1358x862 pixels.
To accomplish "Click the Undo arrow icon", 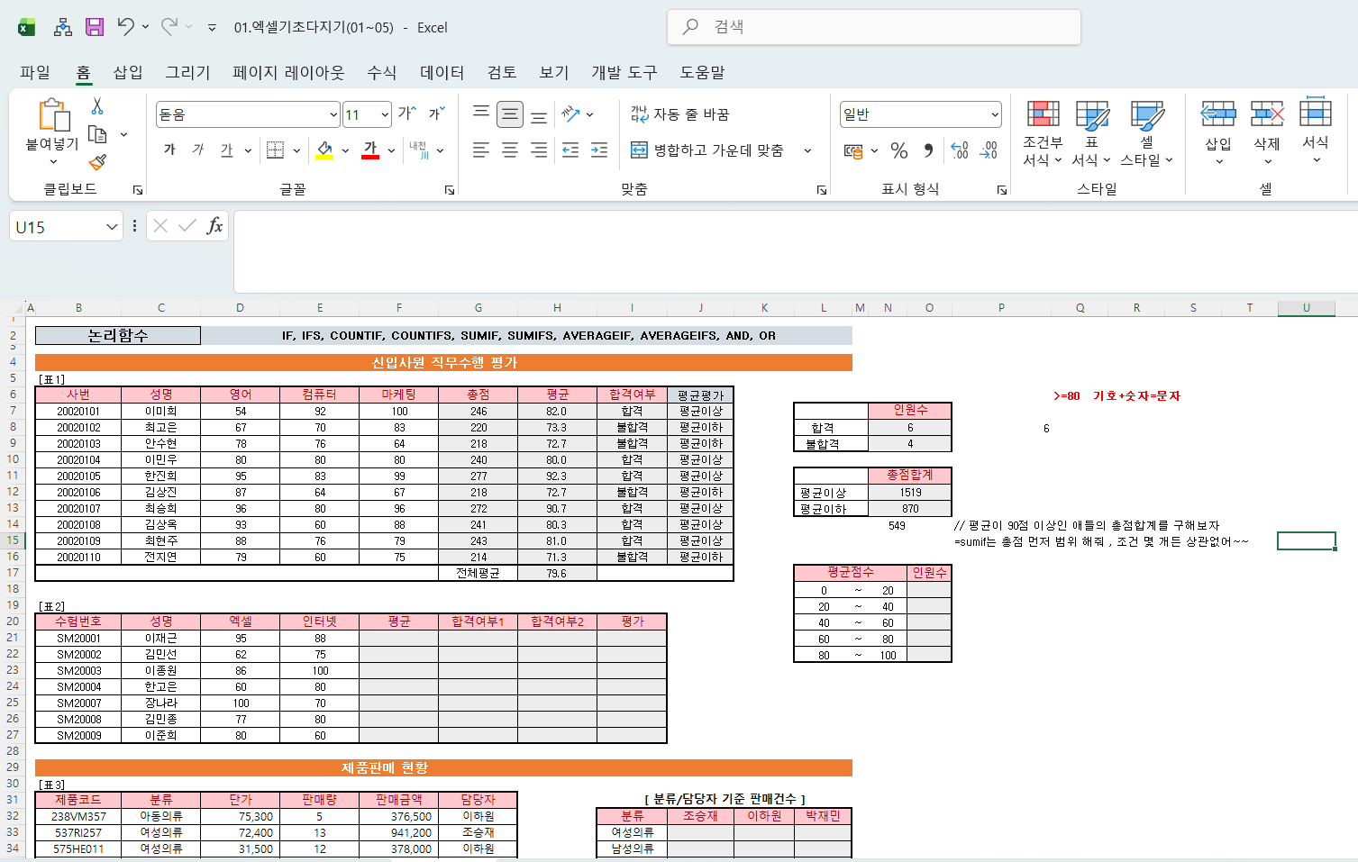I will point(125,27).
